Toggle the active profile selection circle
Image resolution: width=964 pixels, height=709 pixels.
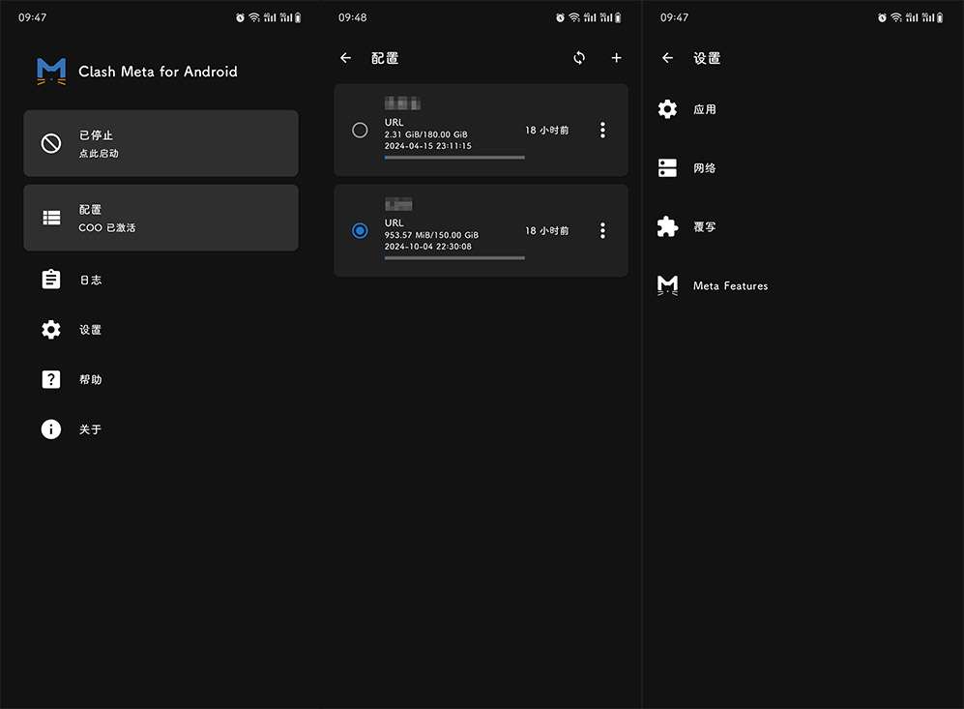point(360,230)
